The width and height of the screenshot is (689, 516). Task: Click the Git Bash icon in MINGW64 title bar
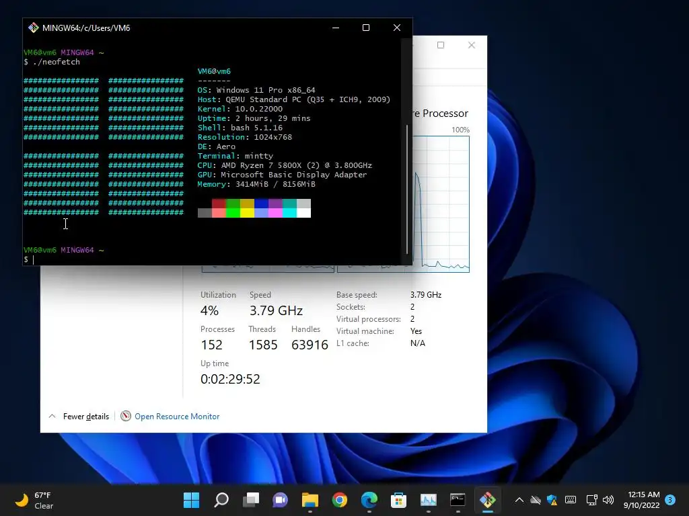tap(34, 28)
